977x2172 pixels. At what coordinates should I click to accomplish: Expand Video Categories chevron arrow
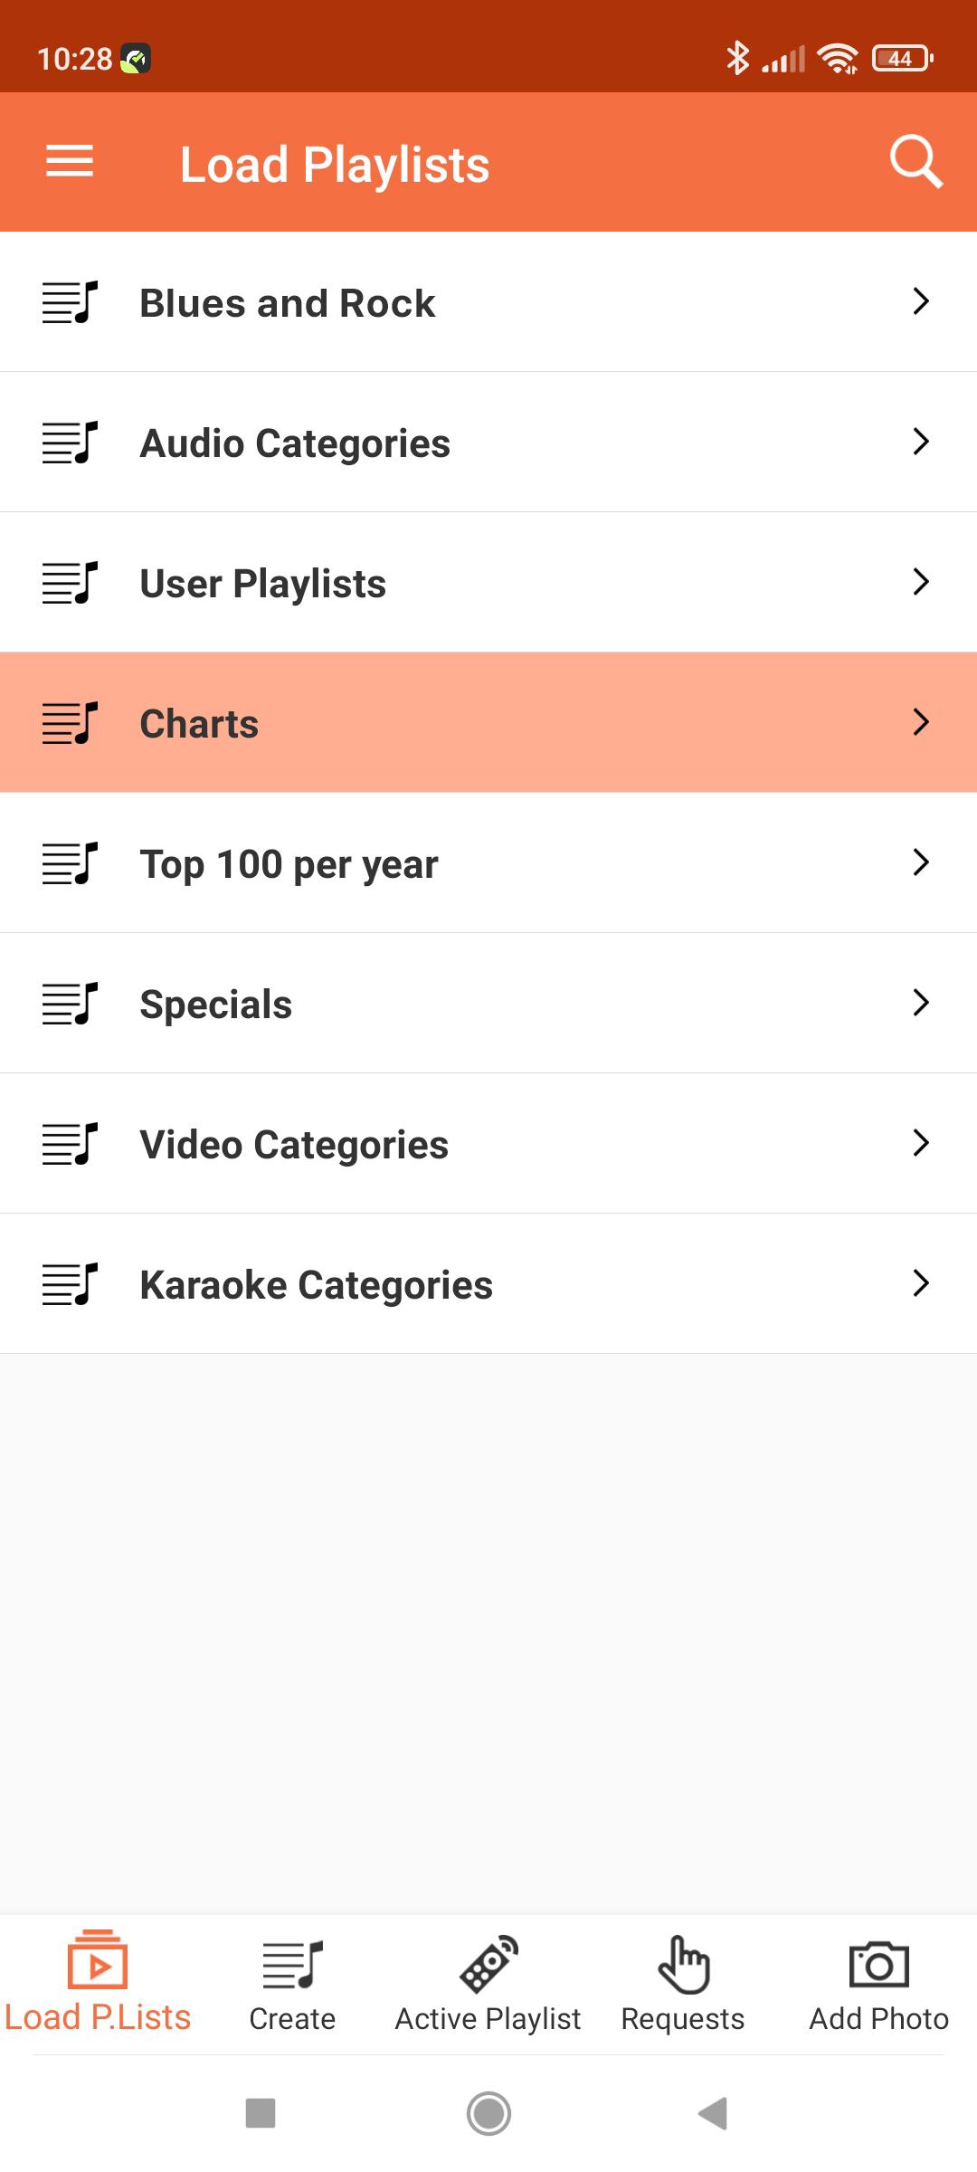click(921, 1143)
